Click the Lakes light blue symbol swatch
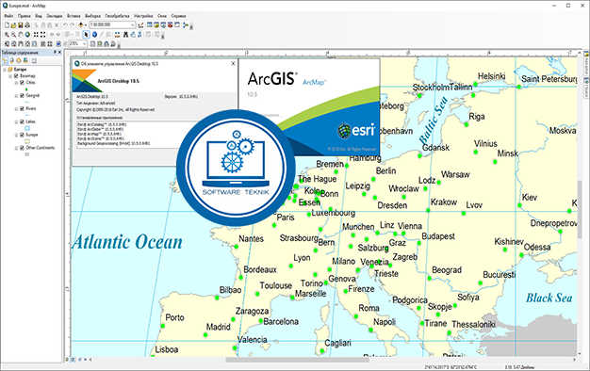Image resolution: width=590 pixels, height=371 pixels. point(27,128)
